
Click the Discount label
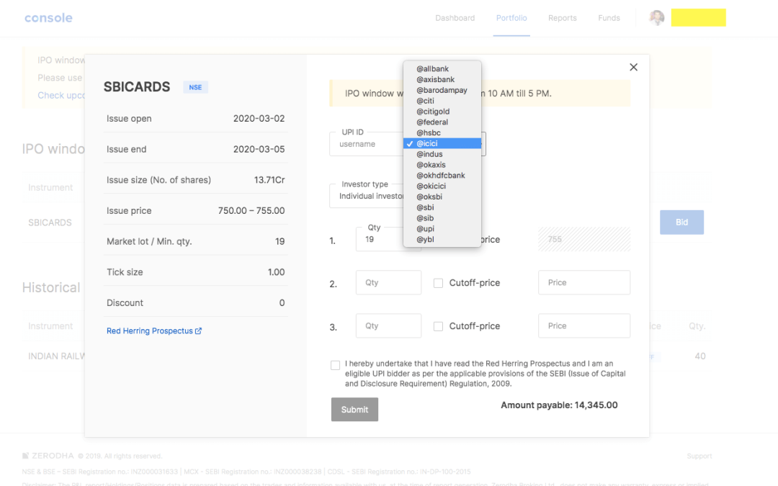pos(125,303)
